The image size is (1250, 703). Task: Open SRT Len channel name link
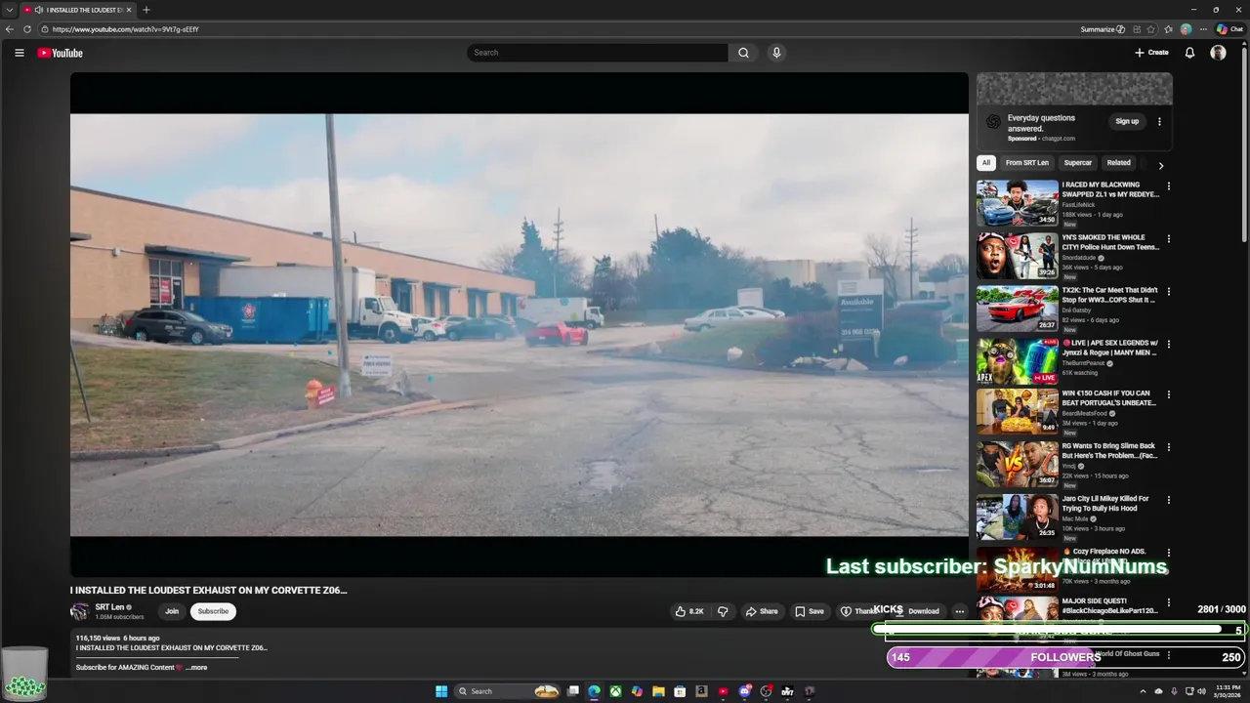(109, 607)
